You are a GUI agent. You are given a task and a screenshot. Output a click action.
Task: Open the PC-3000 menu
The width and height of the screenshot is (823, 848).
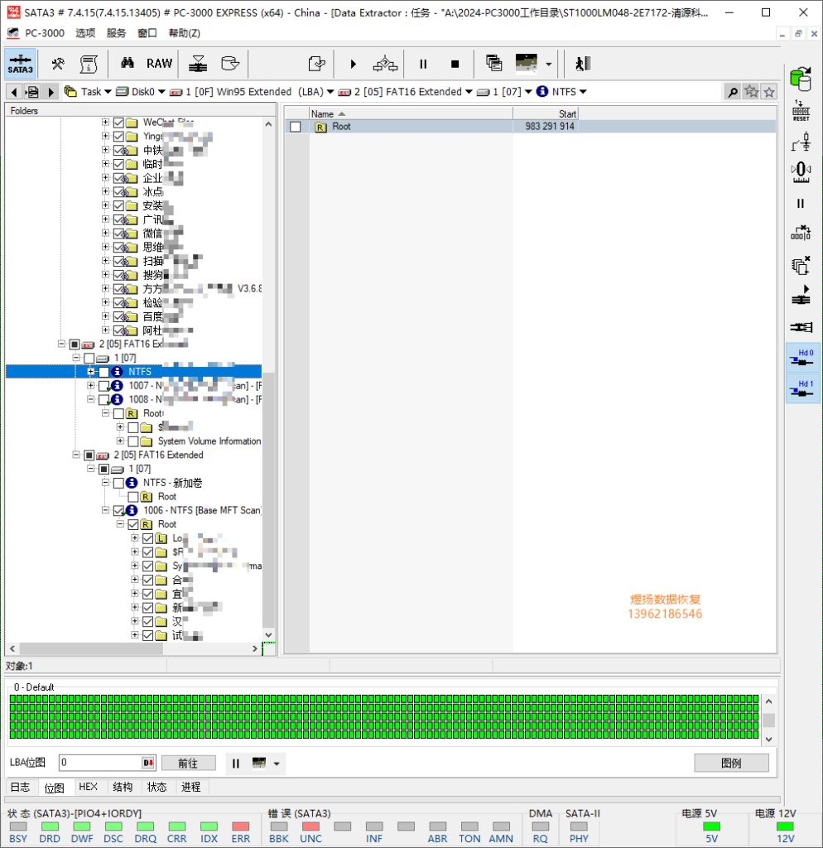tap(45, 33)
